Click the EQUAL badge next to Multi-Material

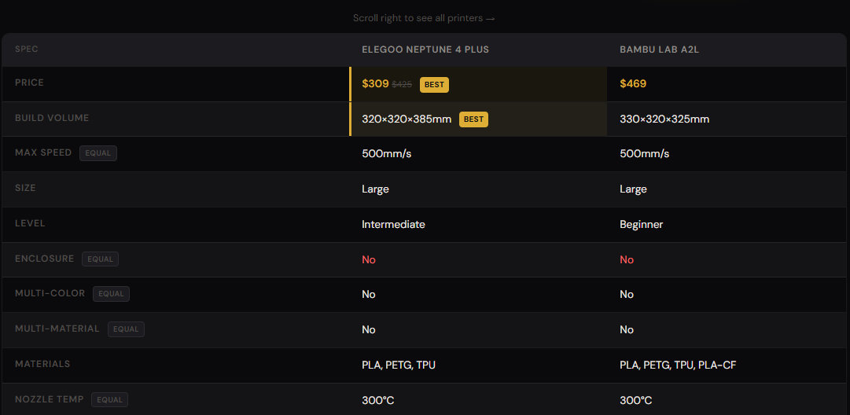click(127, 329)
